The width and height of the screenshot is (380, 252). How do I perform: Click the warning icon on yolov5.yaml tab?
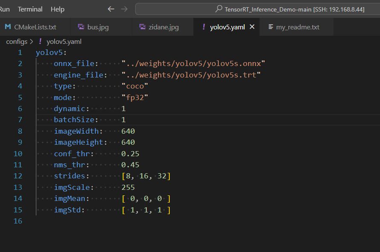click(x=203, y=26)
